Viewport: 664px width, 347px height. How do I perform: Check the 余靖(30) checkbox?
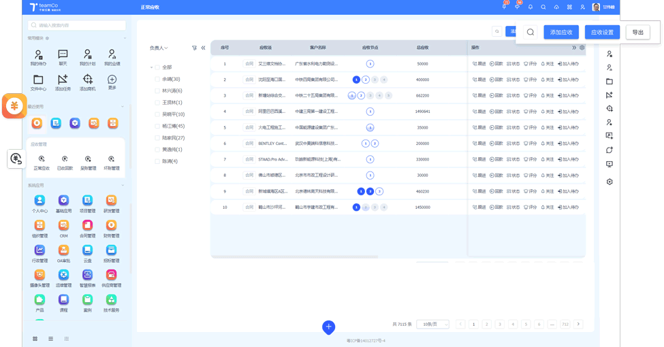coord(157,79)
